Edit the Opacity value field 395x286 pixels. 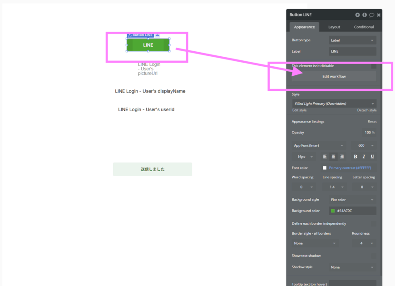click(x=369, y=133)
